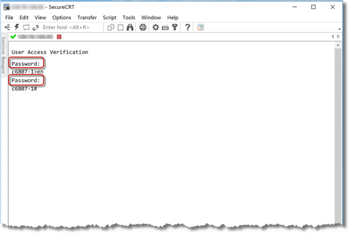Screen dimensions: 349x234
Task: Click the 'User Access Verification' text
Action: (x=50, y=52)
